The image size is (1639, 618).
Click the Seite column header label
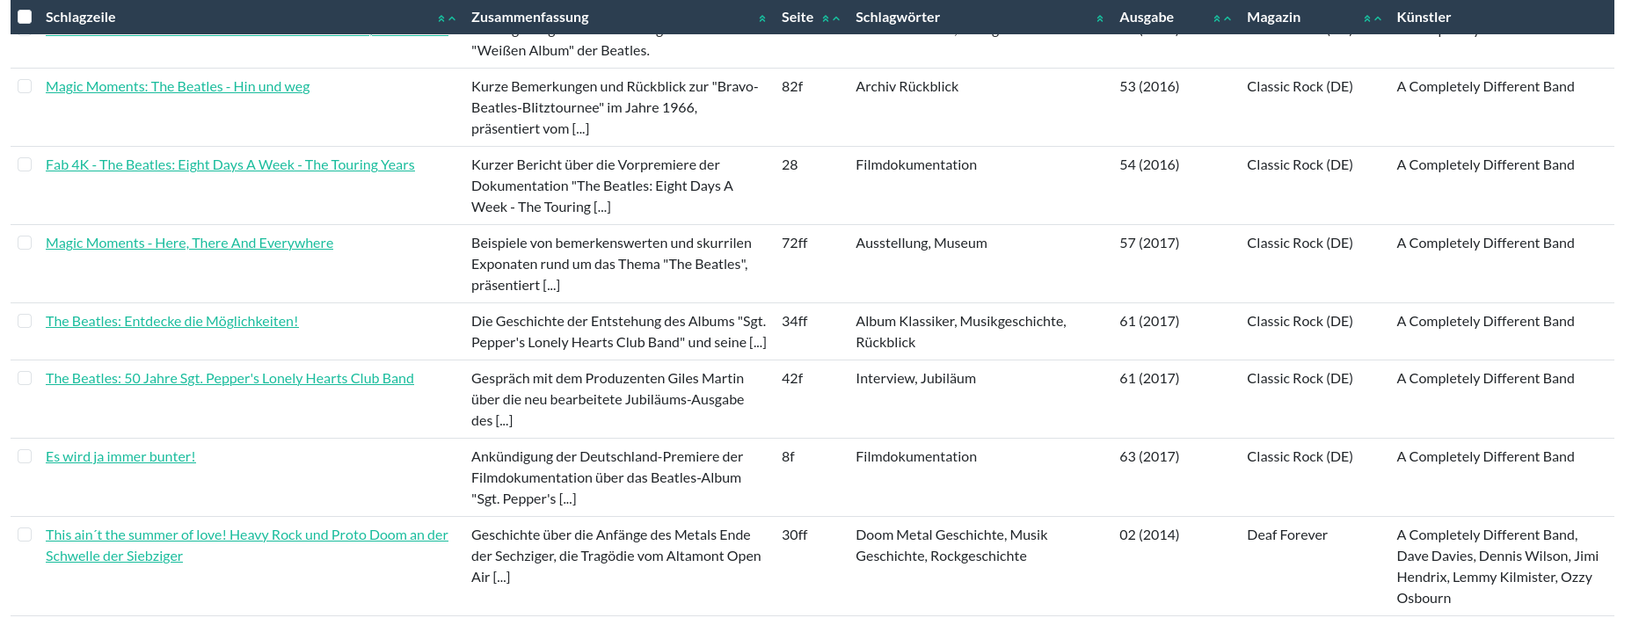pos(798,17)
